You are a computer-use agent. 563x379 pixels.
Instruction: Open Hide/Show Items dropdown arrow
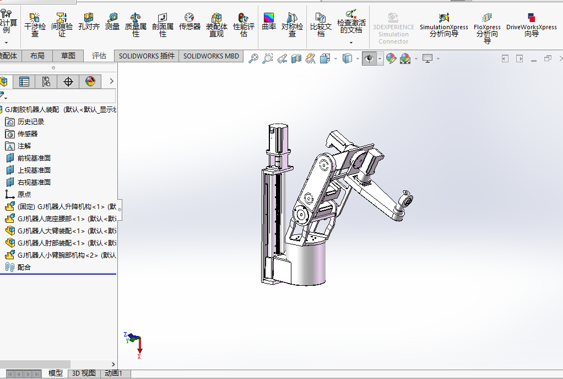pos(380,58)
